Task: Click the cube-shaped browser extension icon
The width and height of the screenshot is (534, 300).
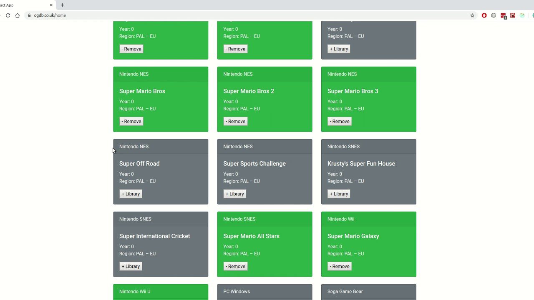Action: [494, 15]
